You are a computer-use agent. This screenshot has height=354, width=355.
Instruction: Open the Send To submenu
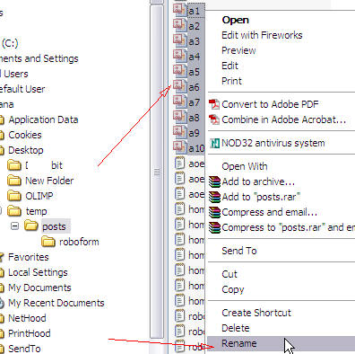(x=239, y=251)
